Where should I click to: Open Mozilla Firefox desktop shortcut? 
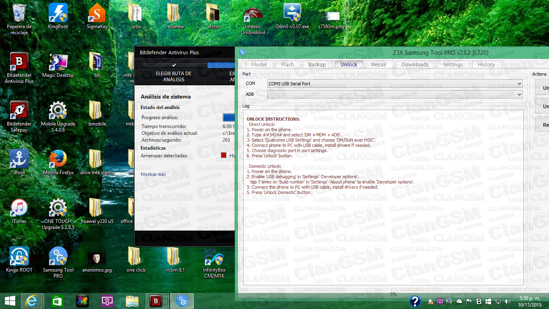click(58, 162)
